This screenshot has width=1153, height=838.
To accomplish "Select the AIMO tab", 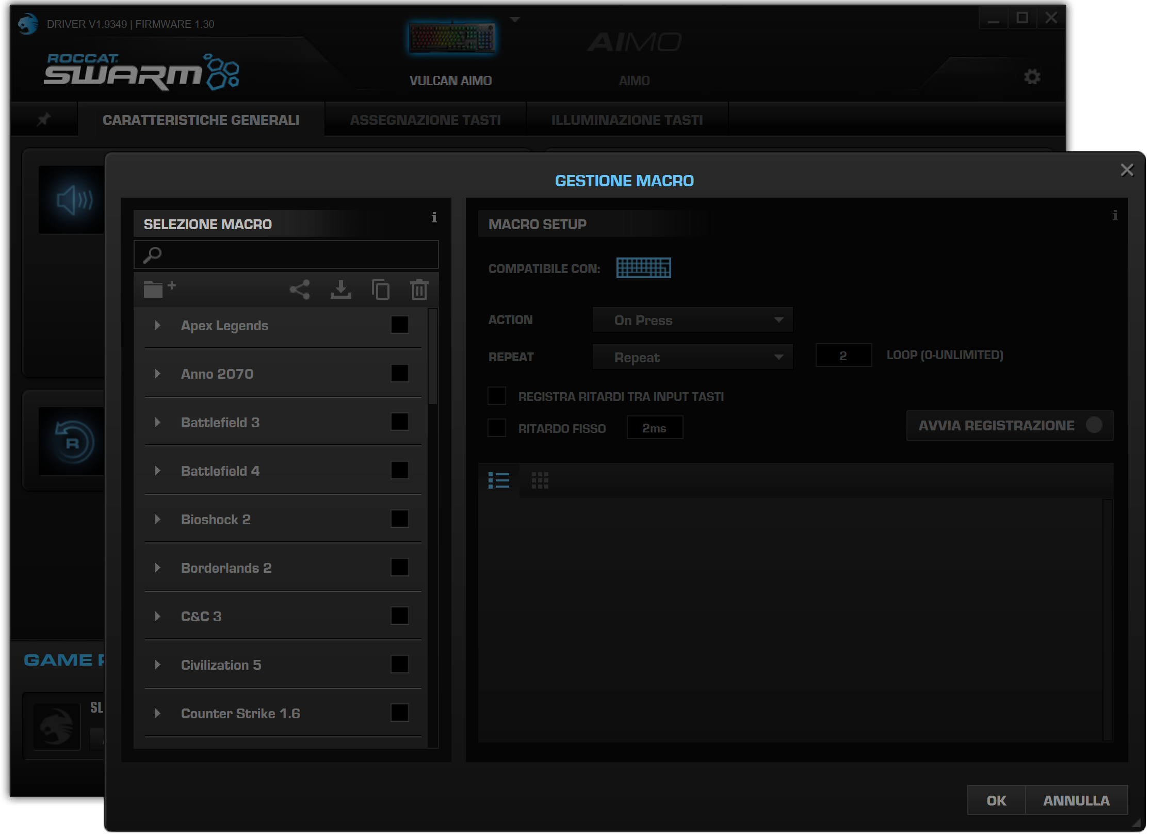I will point(635,80).
